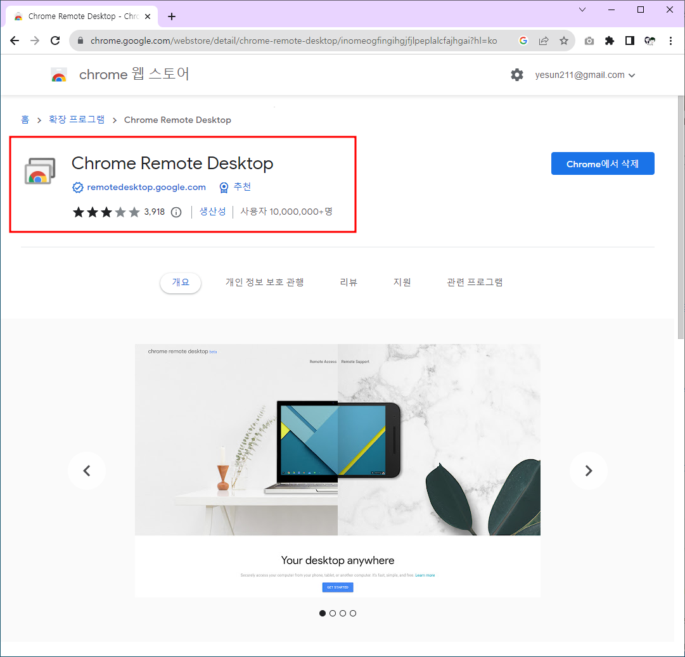Go back with the browser back arrow
Screen dimensions: 685x657
click(15, 41)
